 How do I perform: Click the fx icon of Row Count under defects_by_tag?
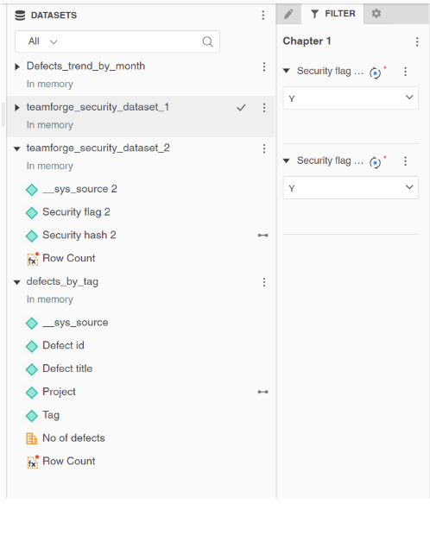[x=33, y=462]
